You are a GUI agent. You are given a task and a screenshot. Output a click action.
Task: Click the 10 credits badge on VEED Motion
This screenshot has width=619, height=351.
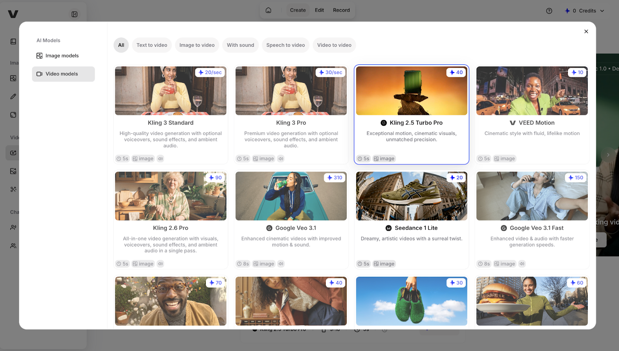click(577, 72)
